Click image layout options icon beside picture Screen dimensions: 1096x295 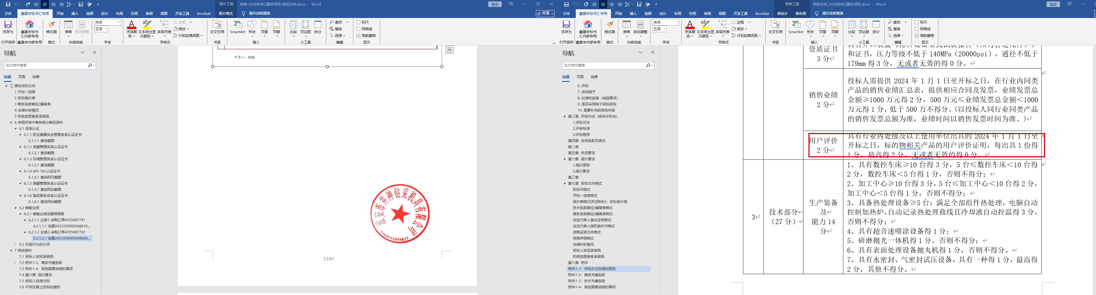[449, 50]
